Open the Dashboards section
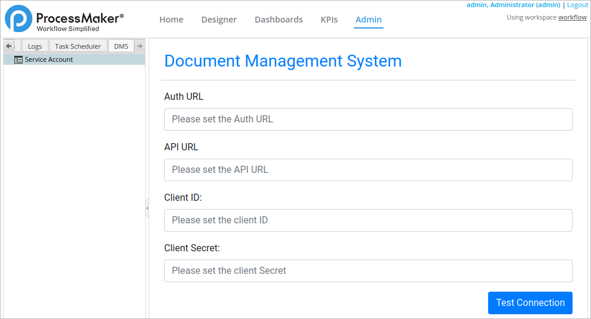This screenshot has height=319, width=591. 278,20
